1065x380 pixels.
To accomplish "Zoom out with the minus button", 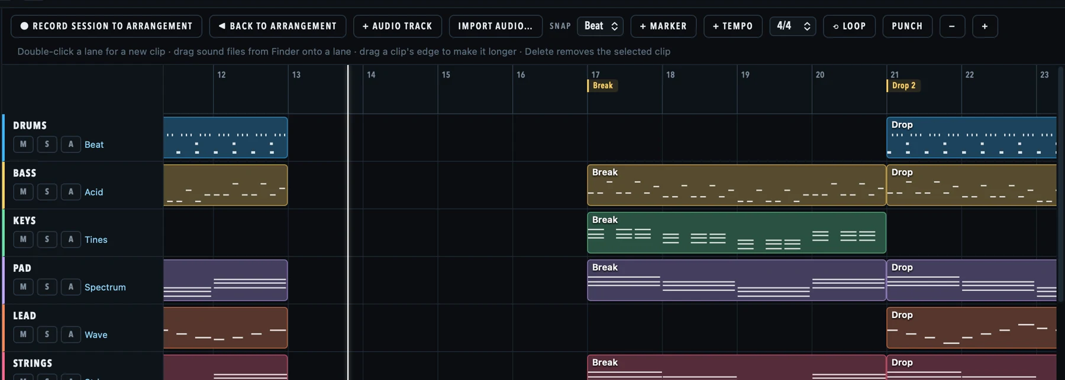I will pyautogui.click(x=952, y=26).
